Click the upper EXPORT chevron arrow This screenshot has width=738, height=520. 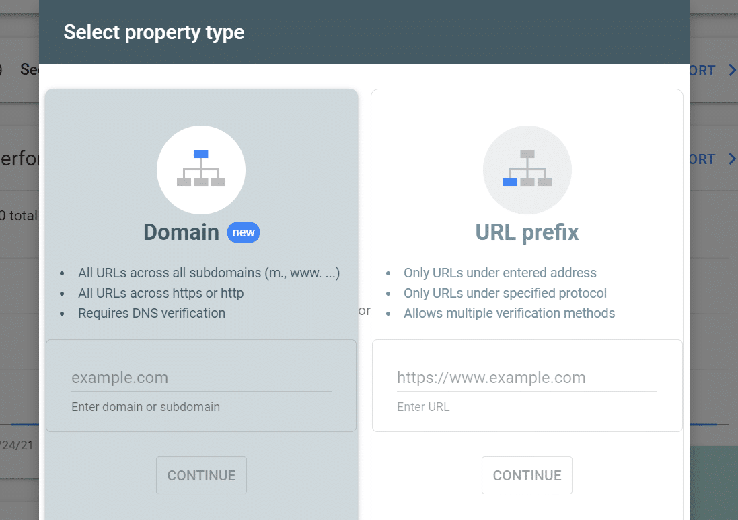coord(733,70)
